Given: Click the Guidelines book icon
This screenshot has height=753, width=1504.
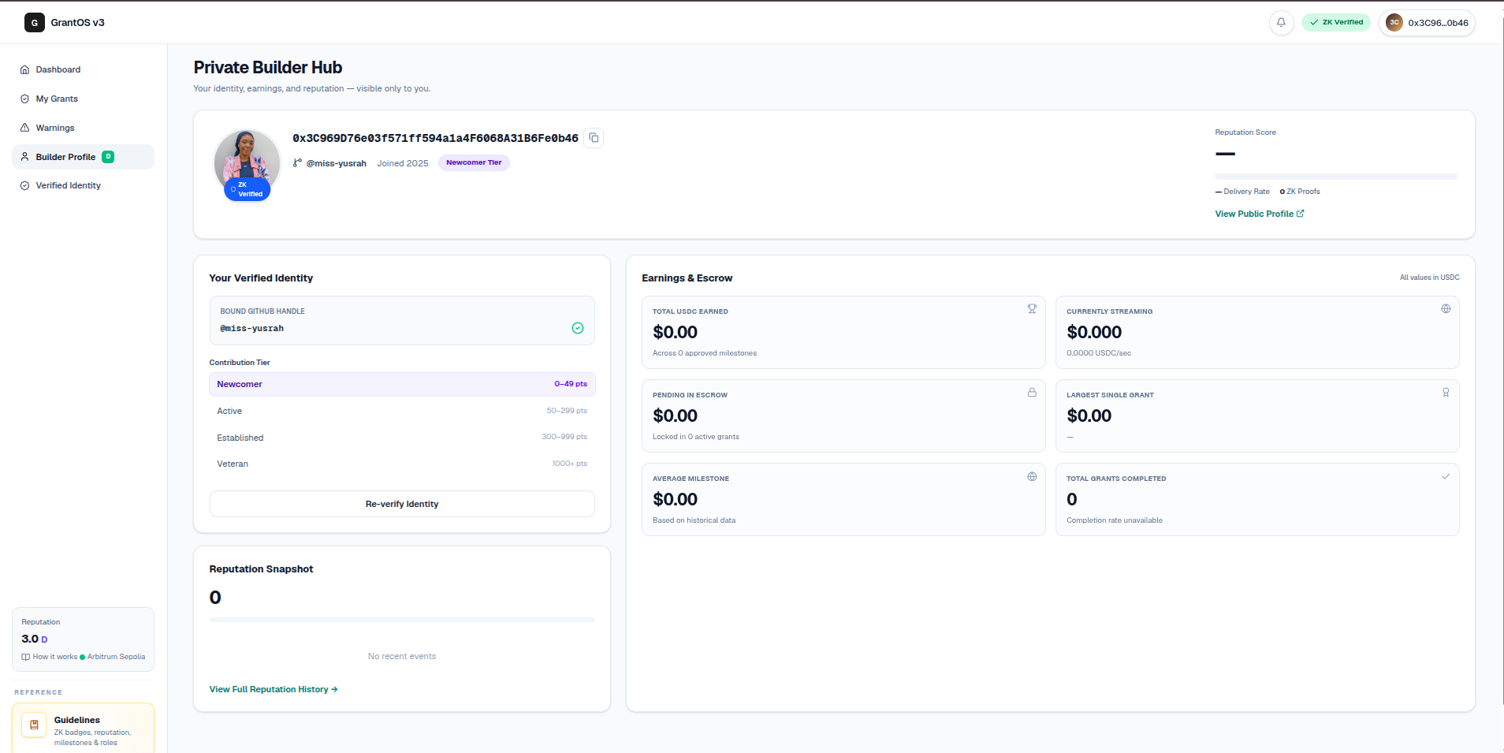Looking at the screenshot, I should coord(34,725).
